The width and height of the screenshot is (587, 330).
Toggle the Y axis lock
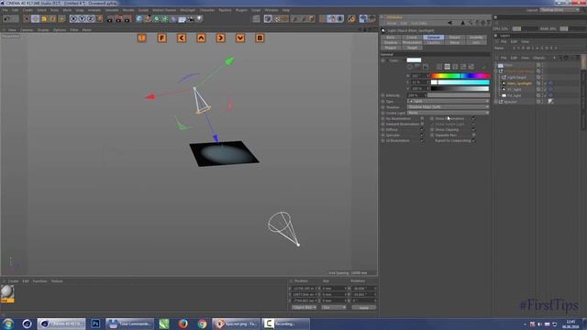click(82, 18)
